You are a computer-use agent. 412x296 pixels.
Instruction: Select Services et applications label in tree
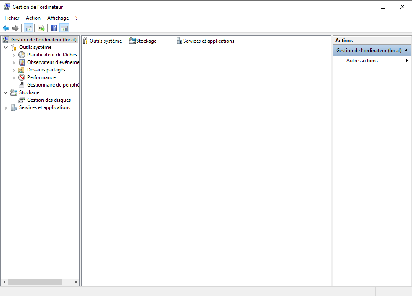pos(45,107)
